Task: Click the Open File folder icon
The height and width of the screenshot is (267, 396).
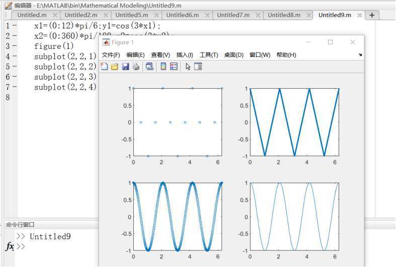Action: tap(115, 66)
